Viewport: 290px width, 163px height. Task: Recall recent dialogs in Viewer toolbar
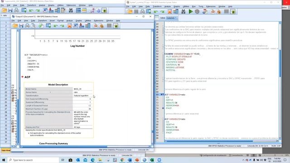tap(48, 26)
